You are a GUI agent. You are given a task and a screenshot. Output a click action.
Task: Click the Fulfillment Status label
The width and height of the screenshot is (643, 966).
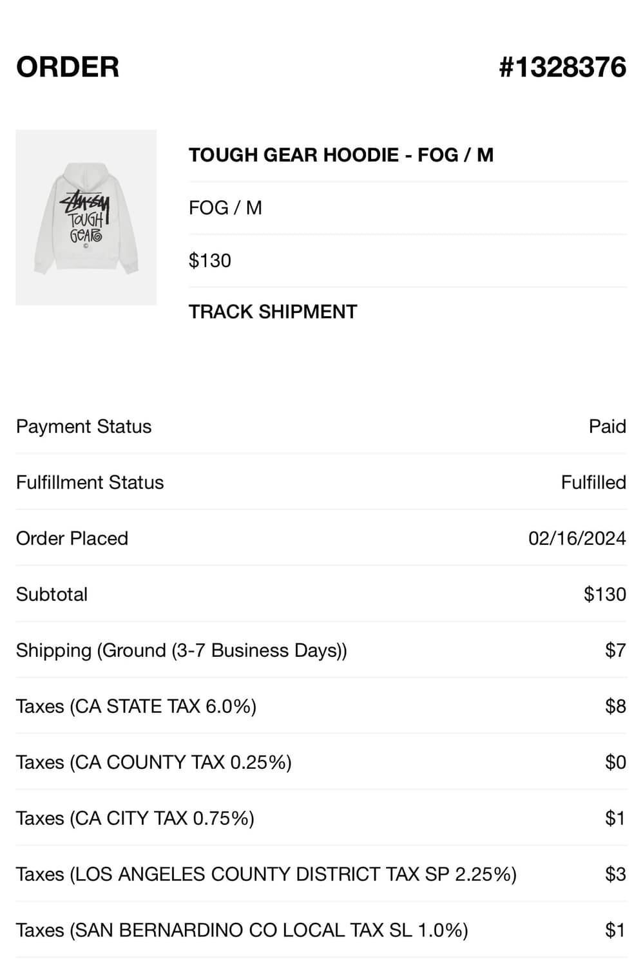point(90,482)
